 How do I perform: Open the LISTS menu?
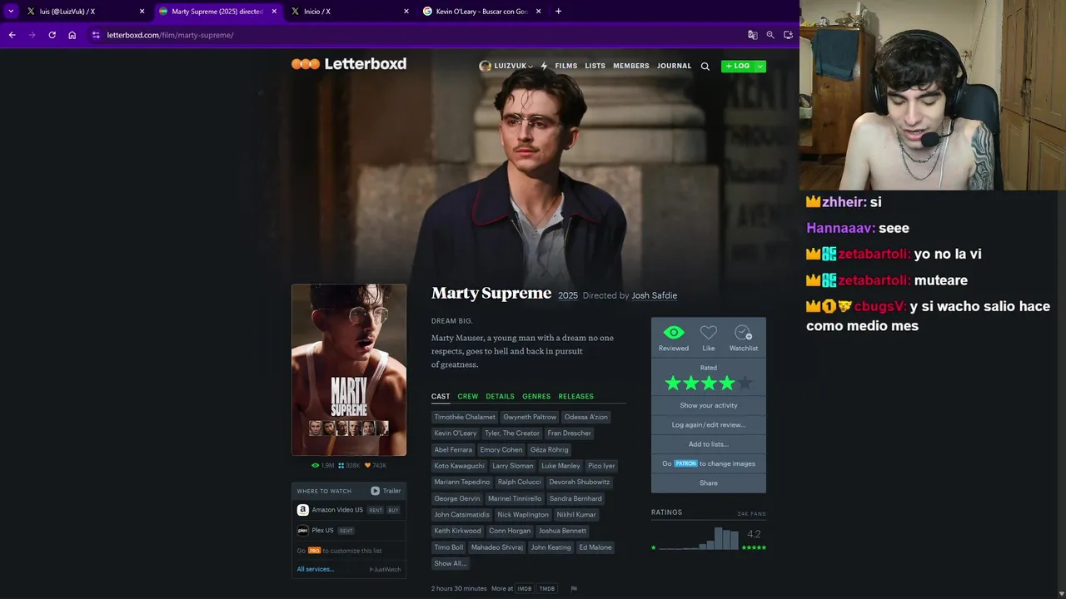click(595, 66)
